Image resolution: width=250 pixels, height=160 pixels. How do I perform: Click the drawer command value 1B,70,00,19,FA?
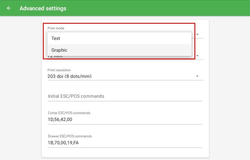pos(63,143)
